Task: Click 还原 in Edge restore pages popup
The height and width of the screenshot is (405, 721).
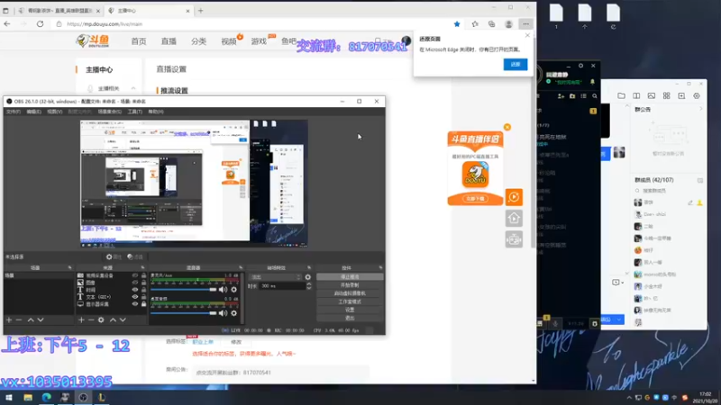Action: [515, 64]
